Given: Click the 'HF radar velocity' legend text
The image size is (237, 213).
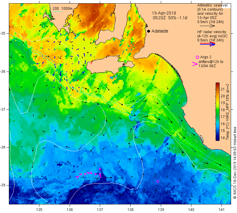Looking at the screenshot, I should pyautogui.click(x=212, y=32).
